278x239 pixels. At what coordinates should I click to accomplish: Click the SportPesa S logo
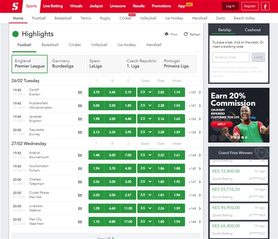tap(15, 6)
